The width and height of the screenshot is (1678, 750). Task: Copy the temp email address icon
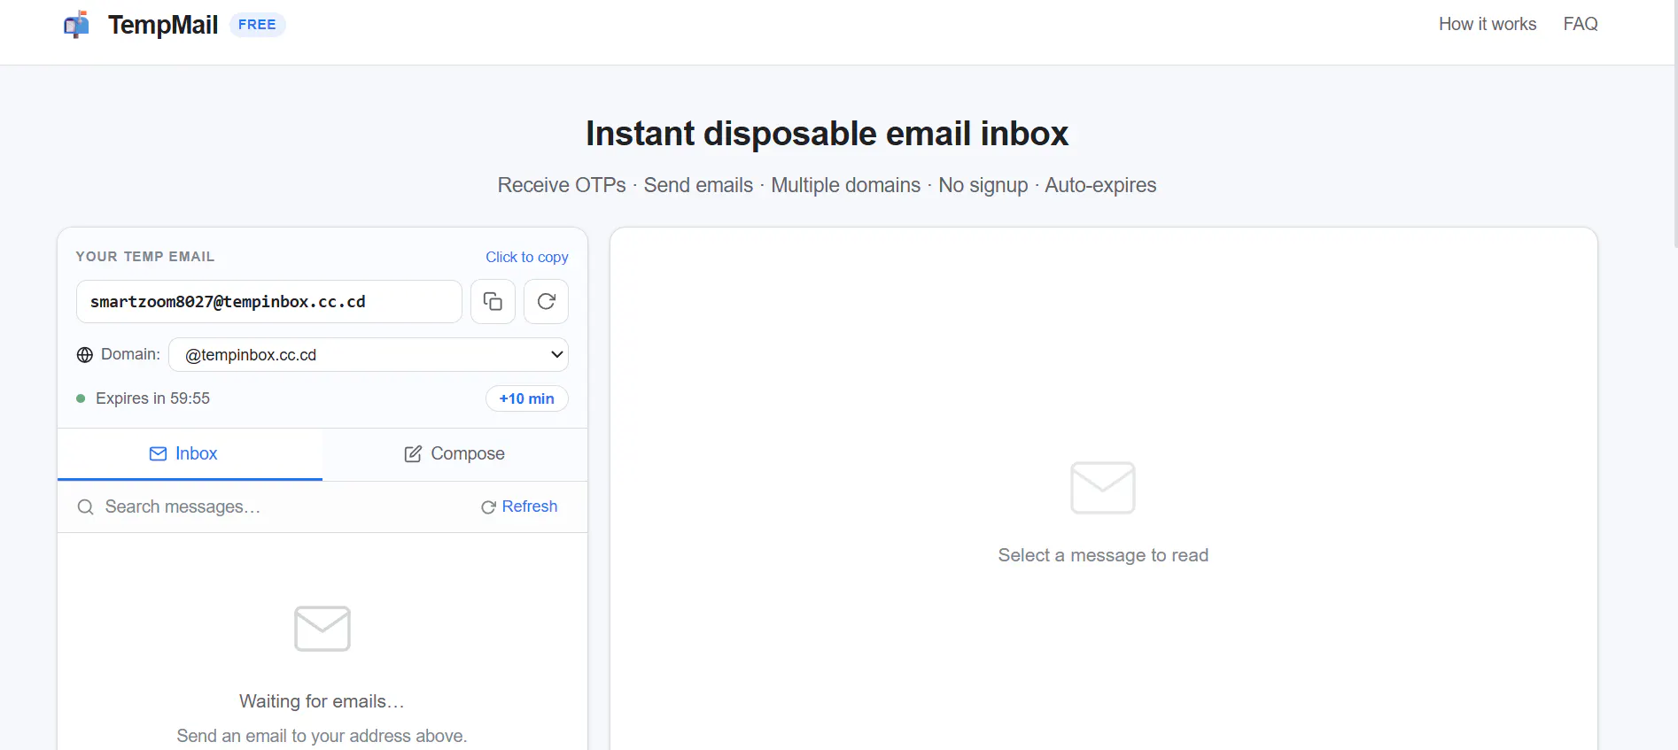click(493, 302)
